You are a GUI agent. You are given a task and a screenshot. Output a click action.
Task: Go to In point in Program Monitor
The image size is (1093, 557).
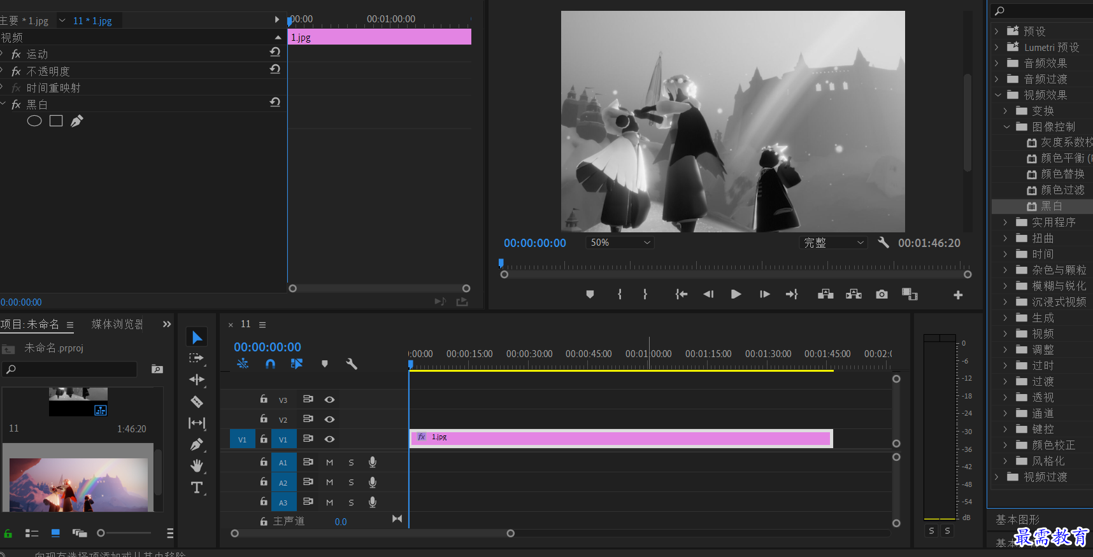(x=682, y=294)
